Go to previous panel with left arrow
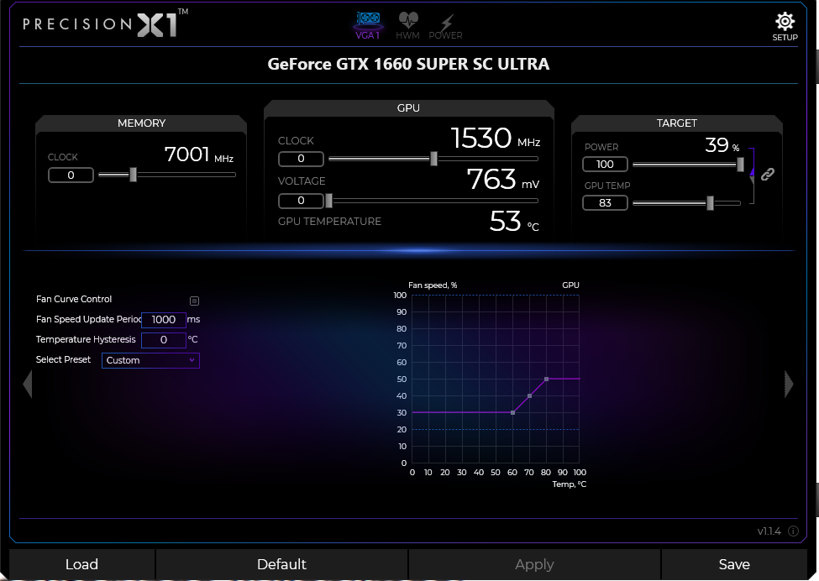The height and width of the screenshot is (581, 819). 28,385
